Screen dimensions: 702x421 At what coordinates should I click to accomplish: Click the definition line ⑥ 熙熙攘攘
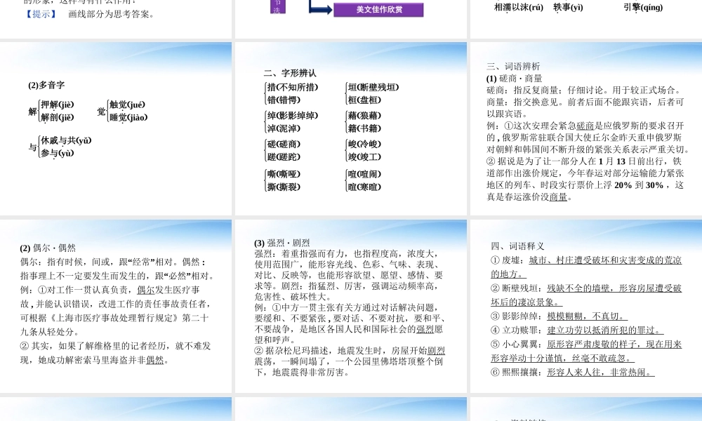573,372
